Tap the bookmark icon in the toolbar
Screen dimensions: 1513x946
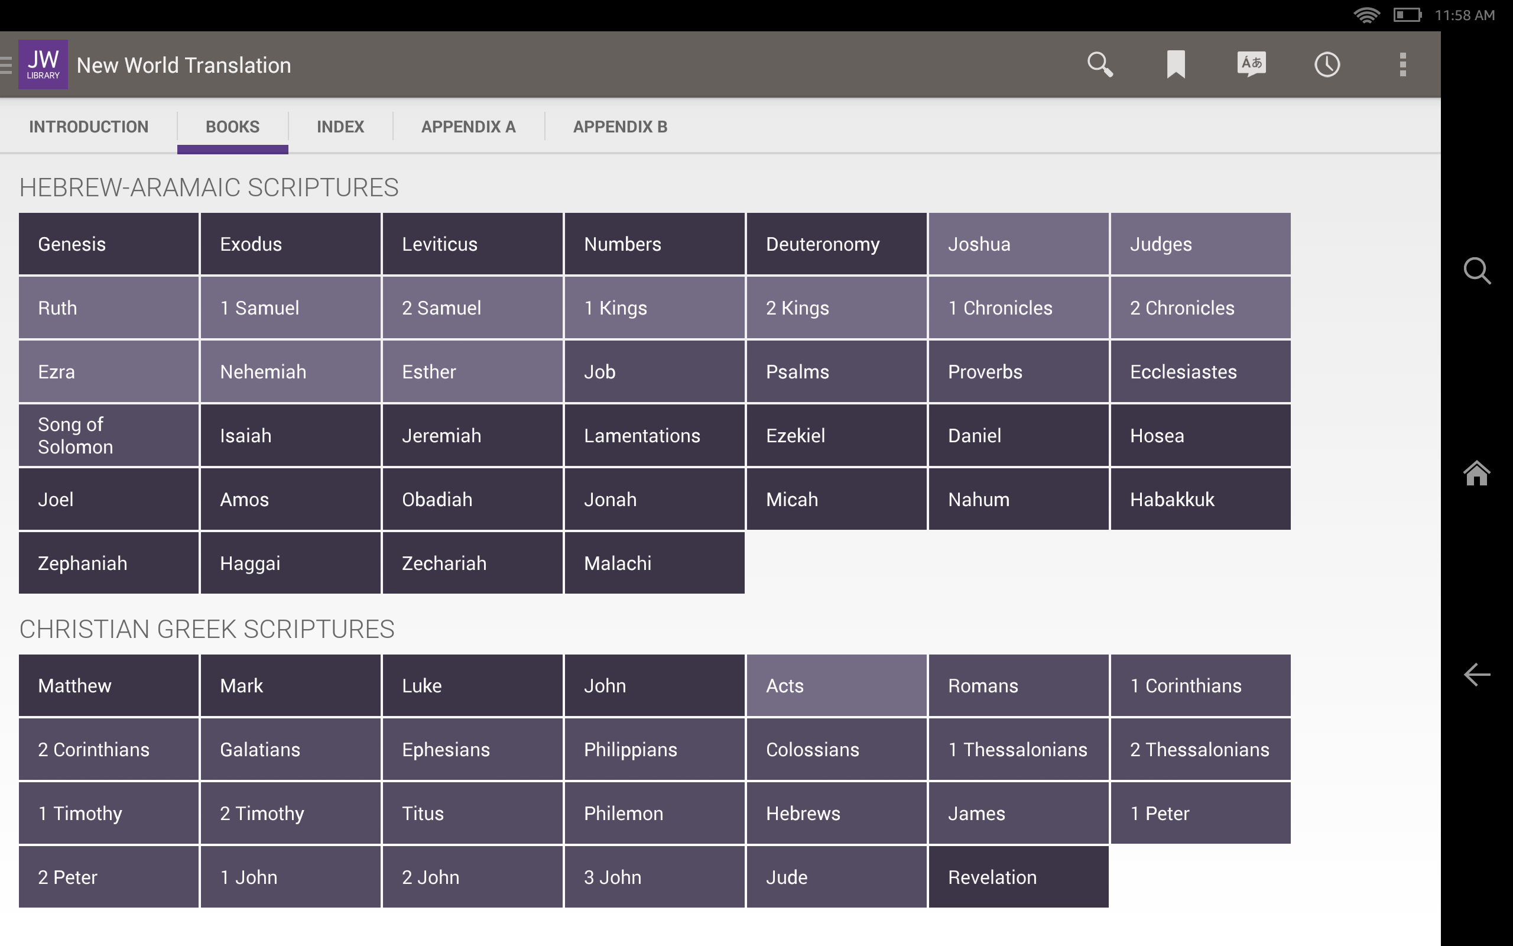click(x=1176, y=64)
